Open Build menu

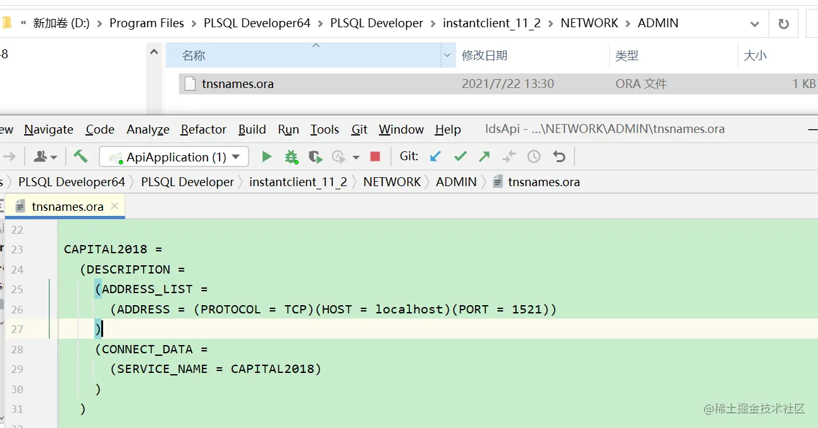pos(252,129)
